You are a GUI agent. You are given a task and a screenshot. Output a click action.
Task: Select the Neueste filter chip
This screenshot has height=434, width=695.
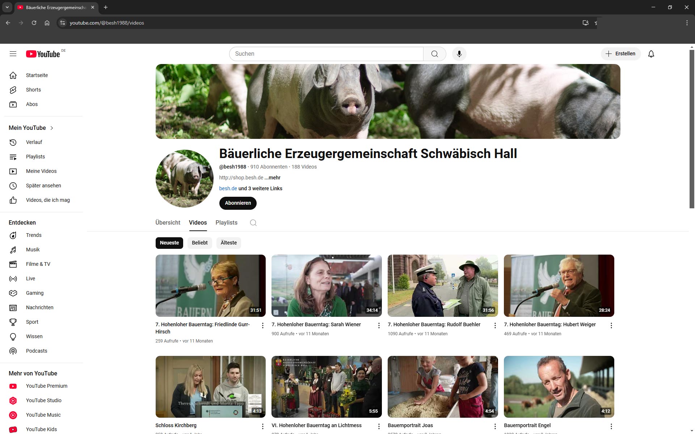point(169,243)
